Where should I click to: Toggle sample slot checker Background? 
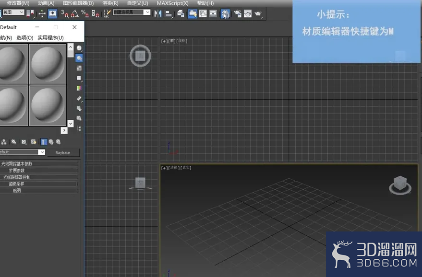79,68
